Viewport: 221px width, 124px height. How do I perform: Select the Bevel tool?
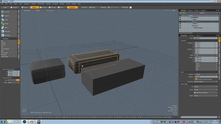pos(9,20)
